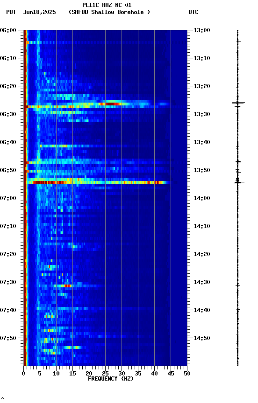Screen dimensions: 258x403
Task: Click the 07:40 PDT time label
Action: (8, 310)
